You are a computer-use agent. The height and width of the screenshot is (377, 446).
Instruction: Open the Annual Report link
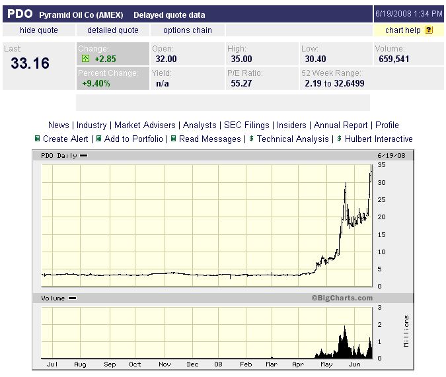[341, 125]
